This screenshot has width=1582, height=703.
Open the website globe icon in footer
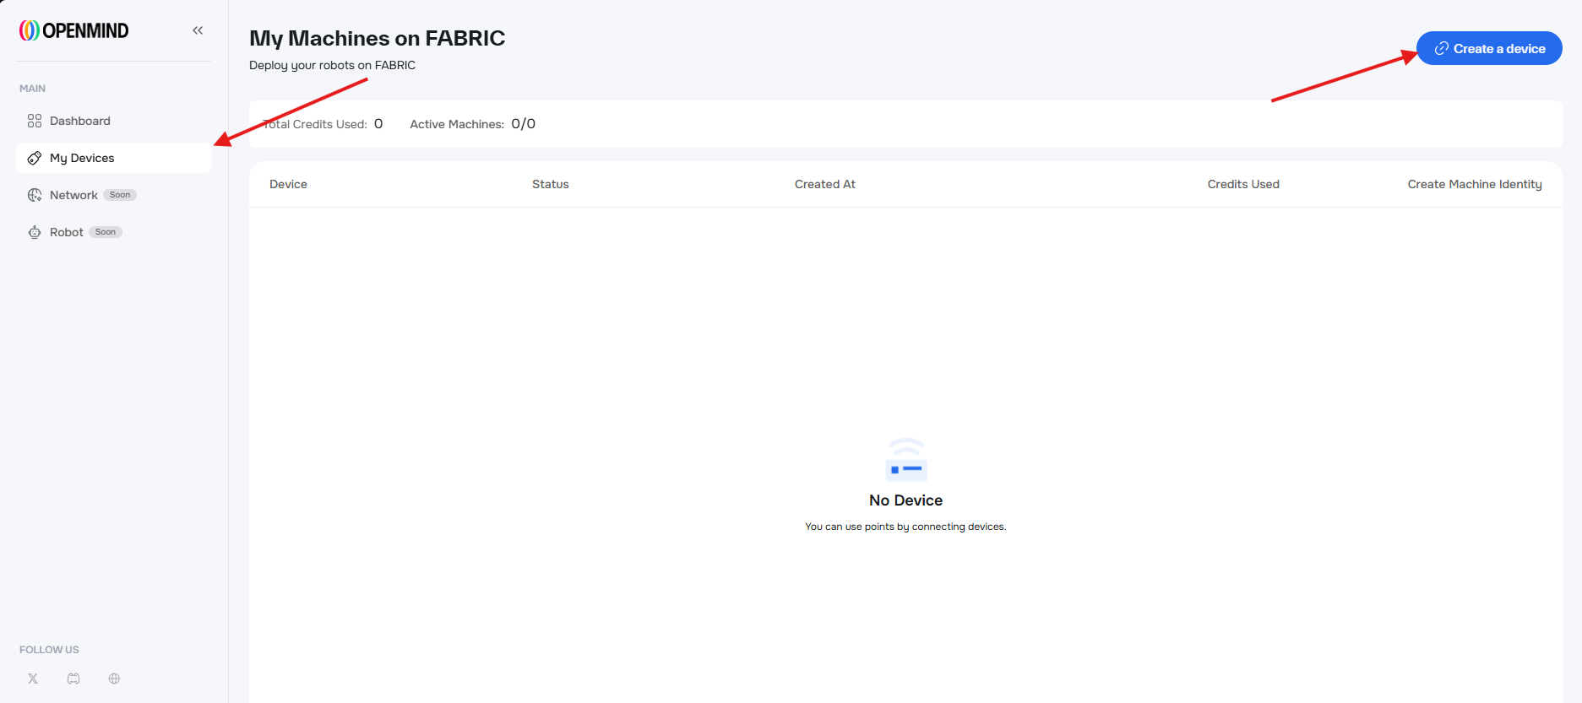click(114, 679)
